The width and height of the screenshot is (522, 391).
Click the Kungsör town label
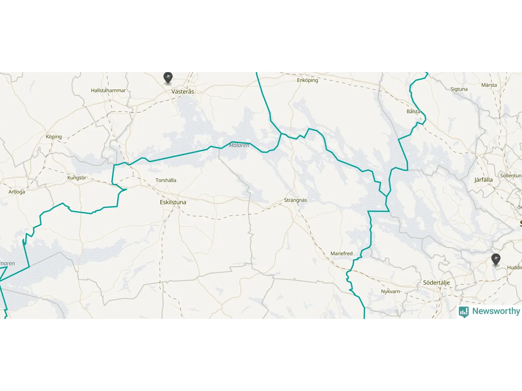coord(77,178)
